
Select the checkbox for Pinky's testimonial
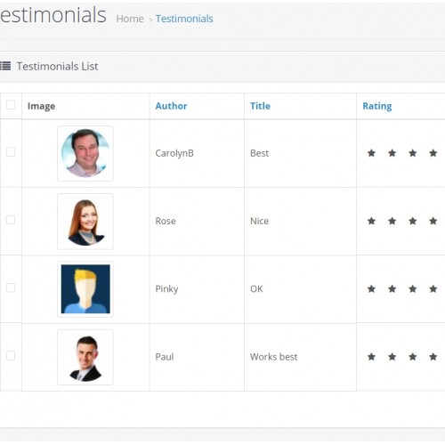pos(11,287)
